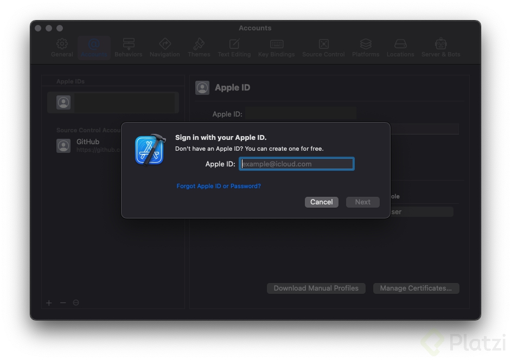This screenshot has height=360, width=511.
Task: Cancel the Apple ID sign-in dialog
Action: [321, 202]
